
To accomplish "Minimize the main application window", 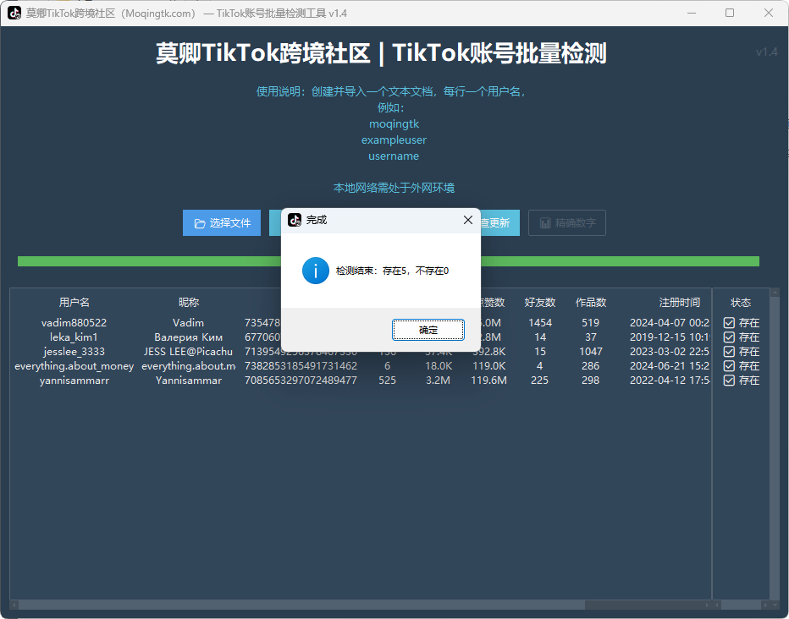I will (x=691, y=14).
